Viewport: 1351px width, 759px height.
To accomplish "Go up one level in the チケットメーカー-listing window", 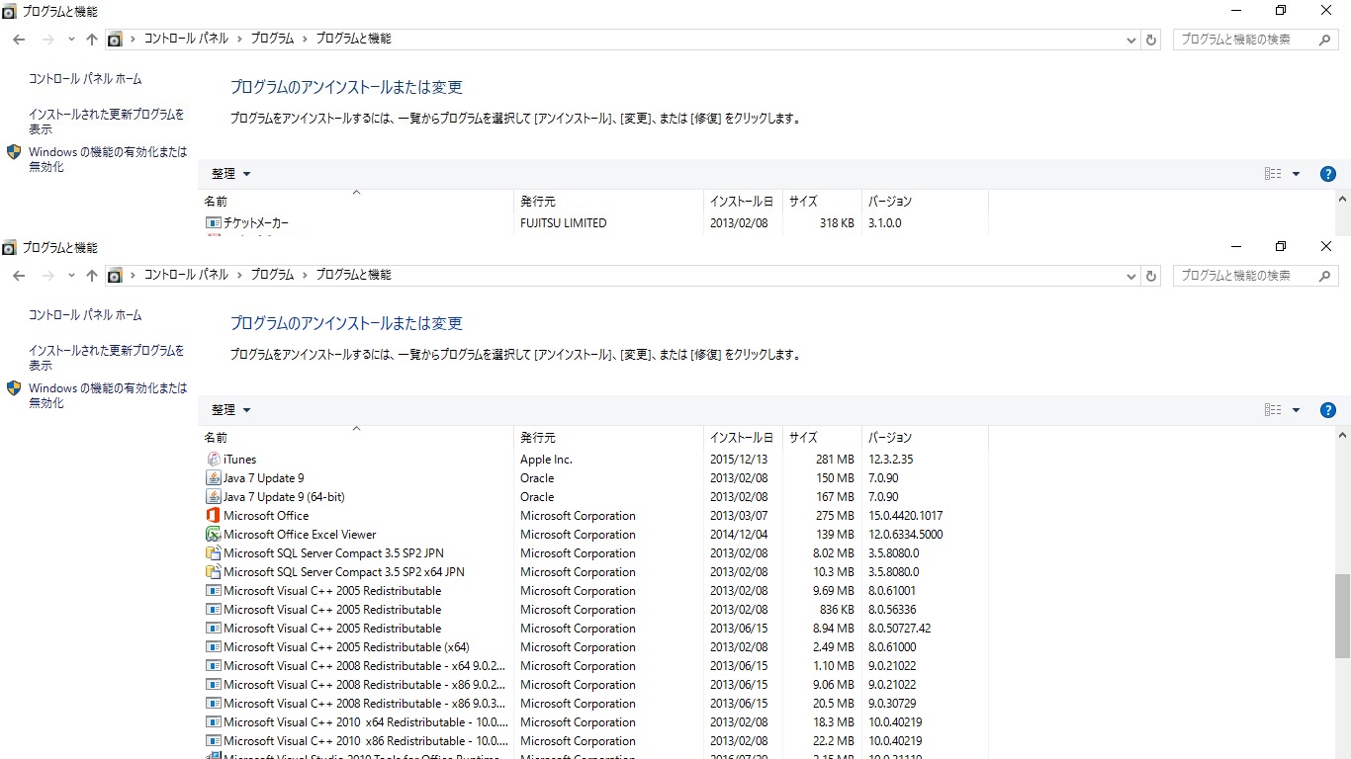I will click(92, 40).
